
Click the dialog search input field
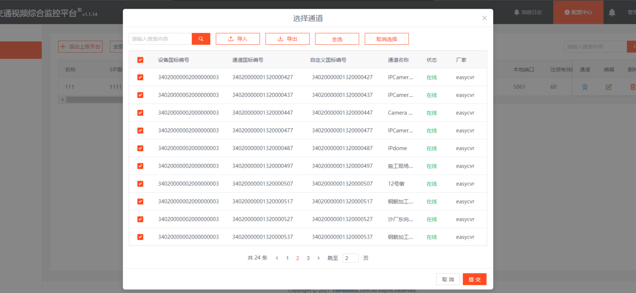click(160, 39)
